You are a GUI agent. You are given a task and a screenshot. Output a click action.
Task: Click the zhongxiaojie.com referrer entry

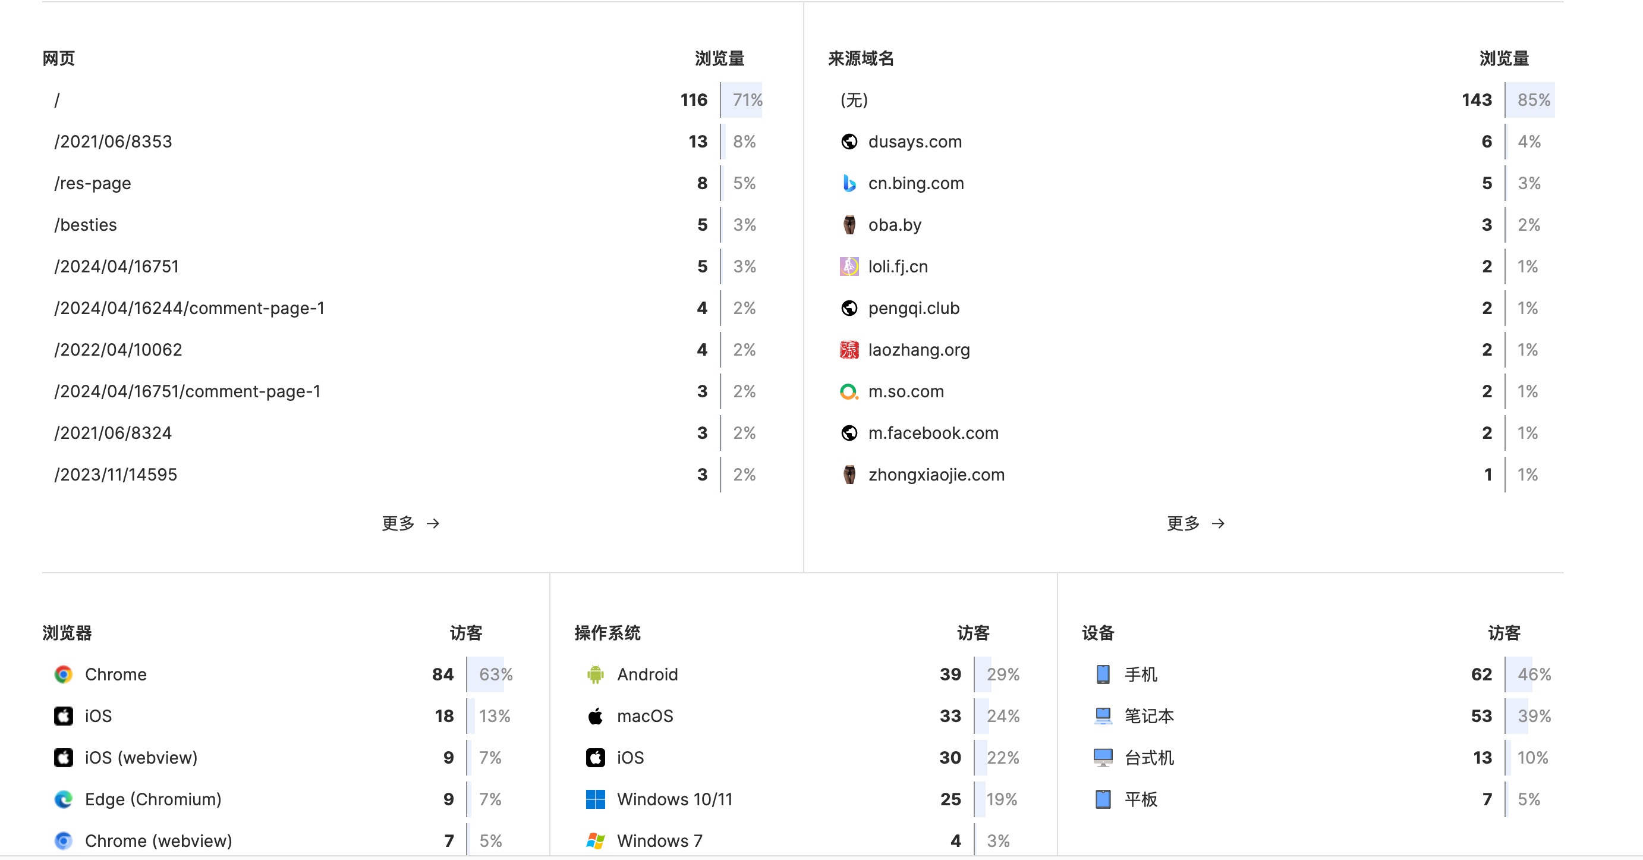click(x=936, y=475)
